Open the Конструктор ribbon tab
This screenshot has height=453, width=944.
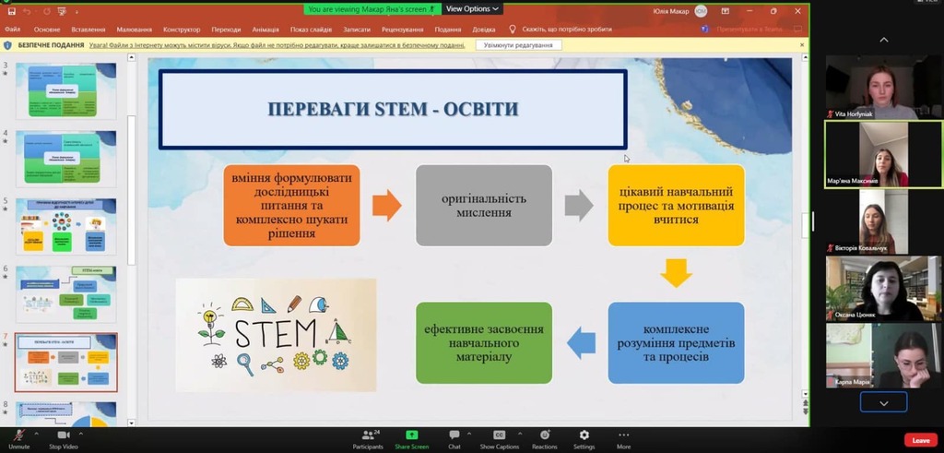click(180, 30)
